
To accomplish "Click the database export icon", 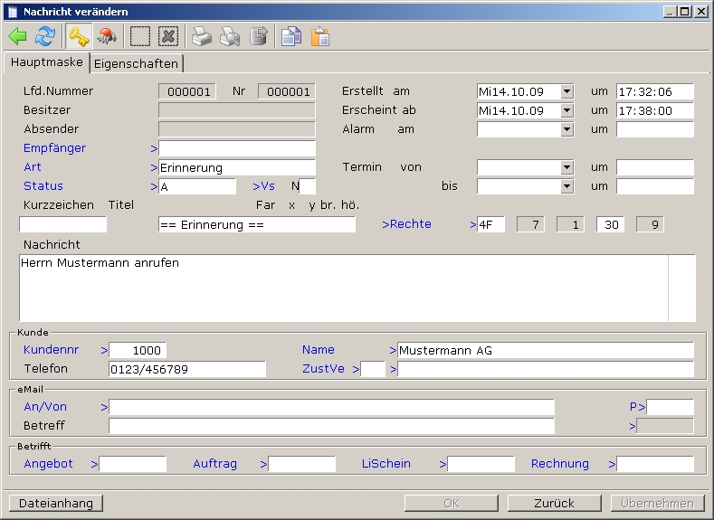I will click(x=259, y=36).
